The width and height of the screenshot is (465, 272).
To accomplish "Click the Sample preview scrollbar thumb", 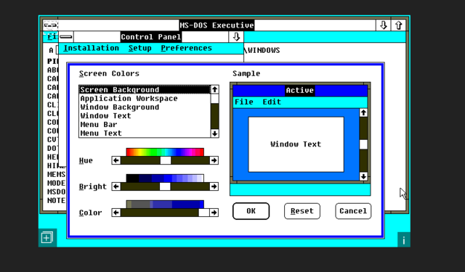I will [363, 144].
